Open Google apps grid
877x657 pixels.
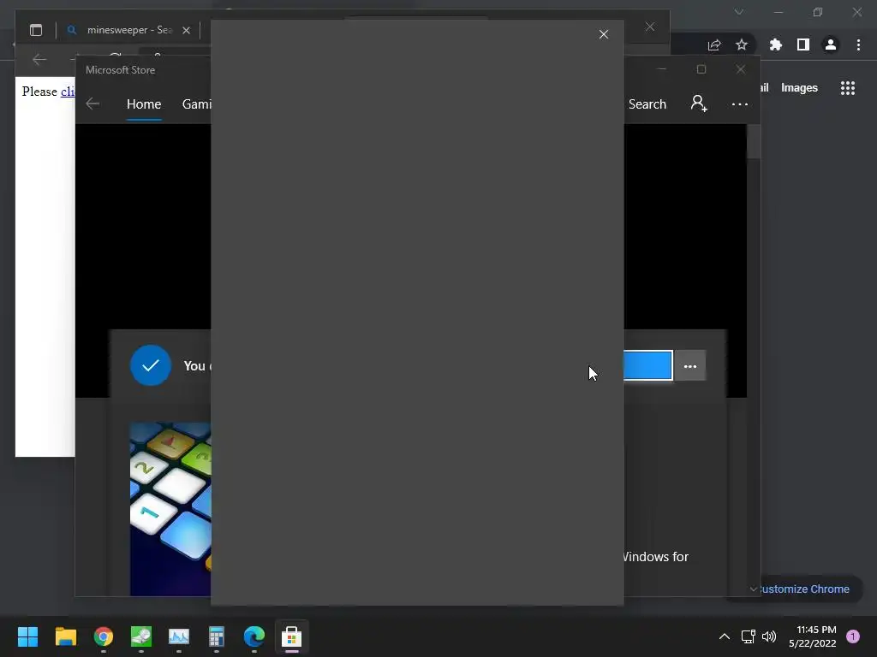click(848, 88)
